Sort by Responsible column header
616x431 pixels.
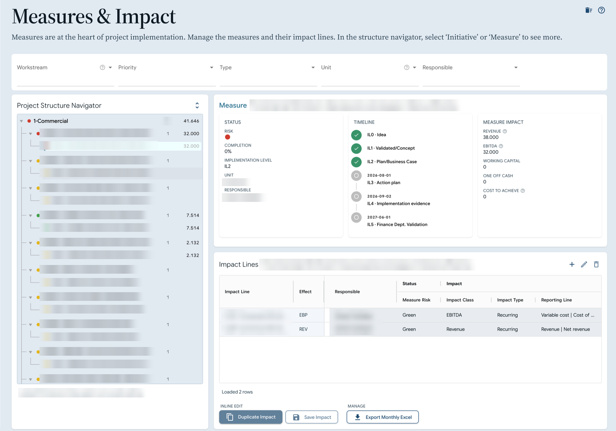pyautogui.click(x=347, y=292)
